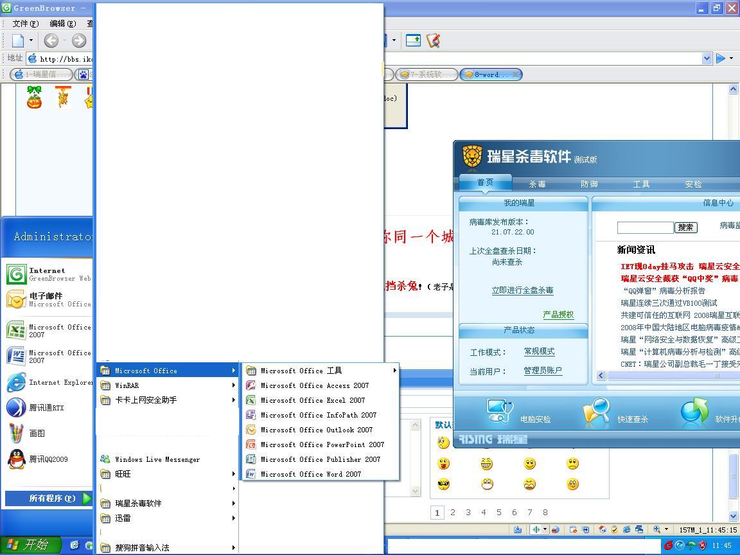Click the go arrow beside address bar
This screenshot has height=555, width=740.
[721, 58]
